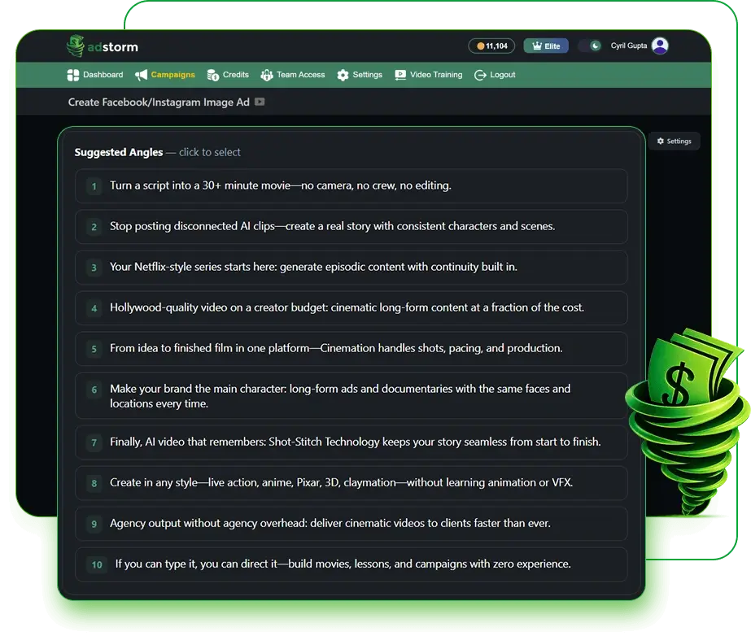Select angle 9: Agency output without agency overhead
751x636 pixels.
pos(351,524)
